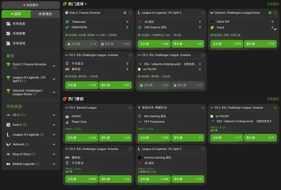Open live stream for Dota 2 Fissure Universe
The width and height of the screenshot is (281, 190).
point(125,13)
